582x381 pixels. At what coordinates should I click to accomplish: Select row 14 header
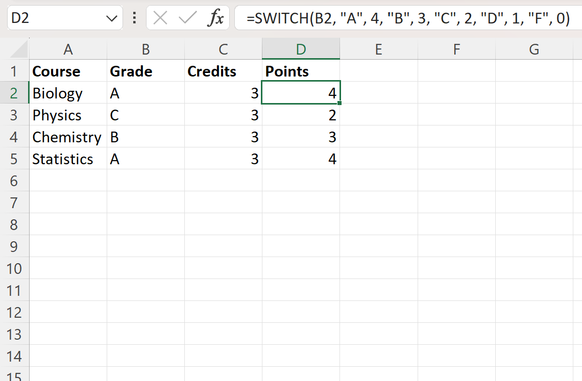tap(14, 357)
